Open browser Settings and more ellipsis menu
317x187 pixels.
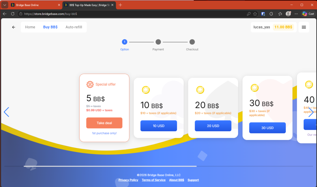[296, 14]
